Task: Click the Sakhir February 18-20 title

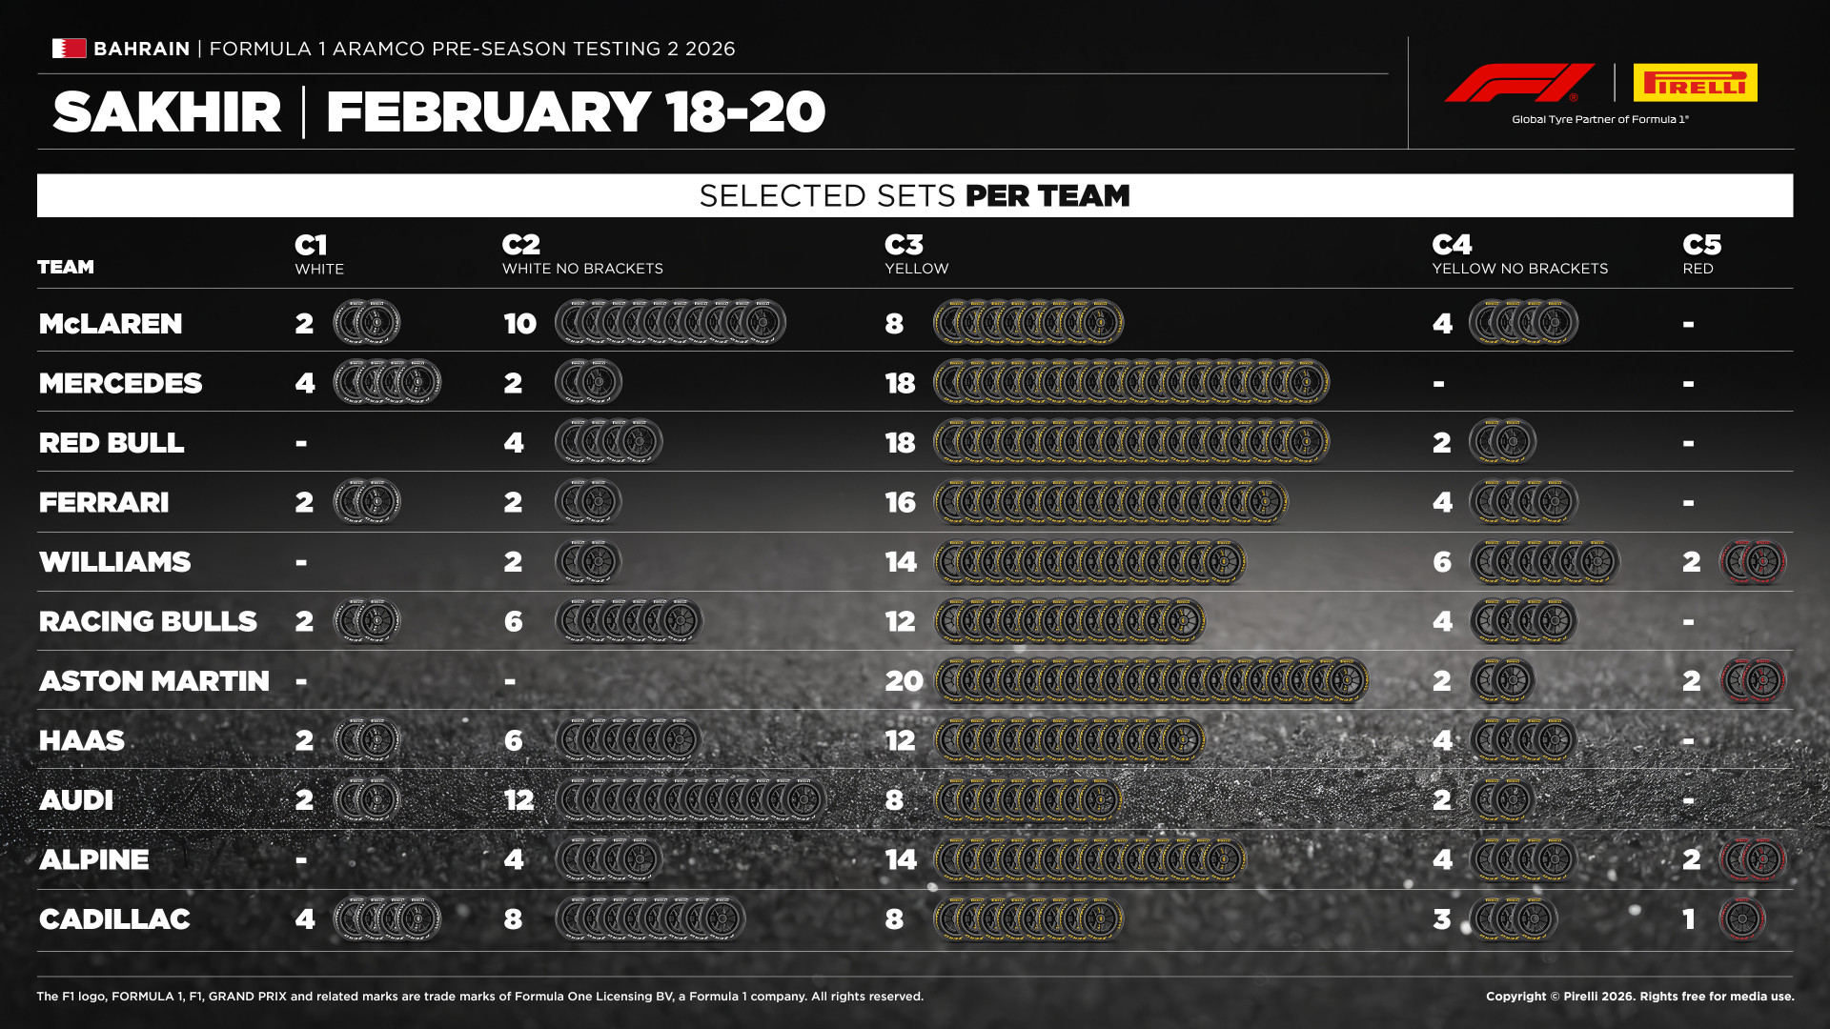Action: 438,112
